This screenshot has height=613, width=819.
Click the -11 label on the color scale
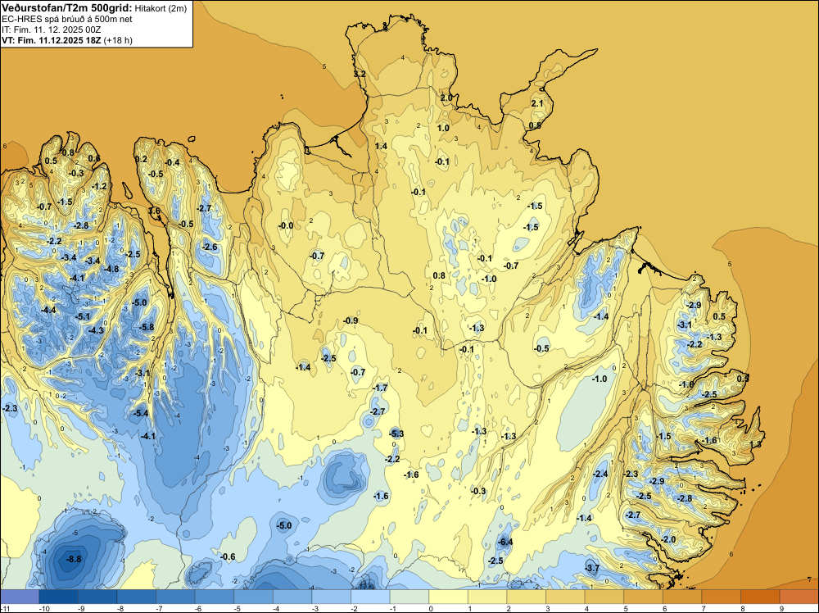tap(5, 608)
